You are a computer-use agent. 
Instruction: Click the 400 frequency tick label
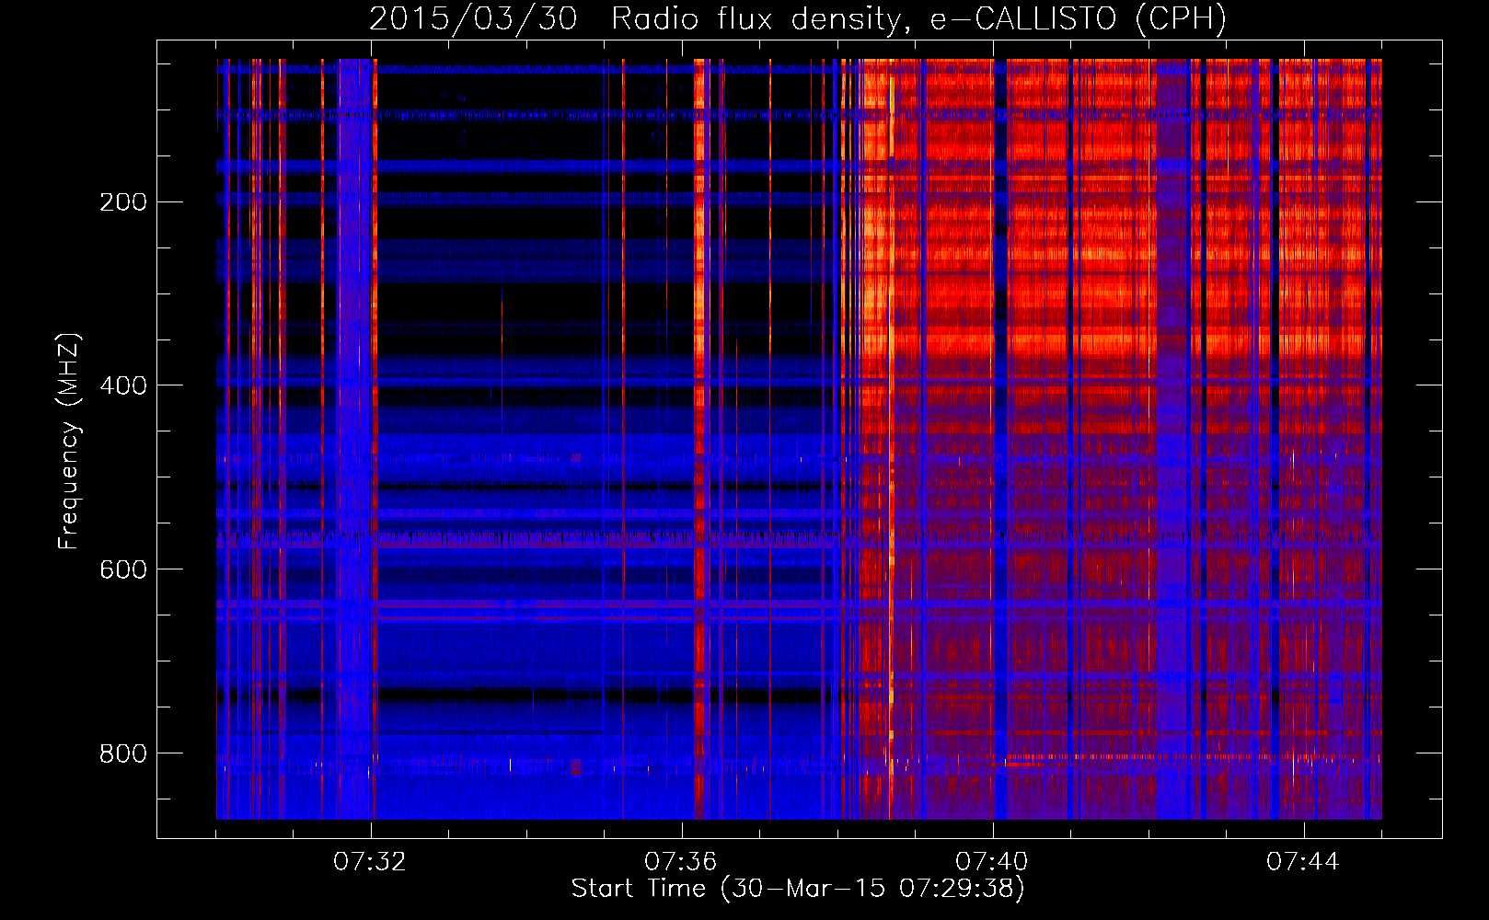pyautogui.click(x=123, y=385)
